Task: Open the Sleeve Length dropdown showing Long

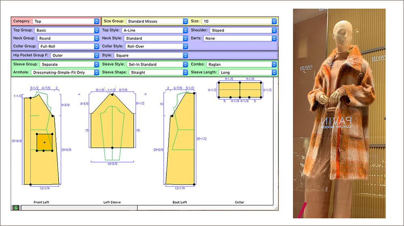Action: coord(248,72)
